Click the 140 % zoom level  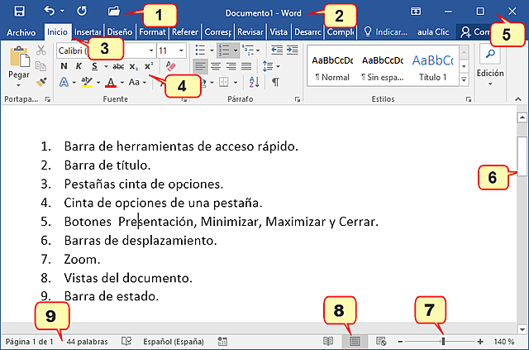pyautogui.click(x=504, y=342)
